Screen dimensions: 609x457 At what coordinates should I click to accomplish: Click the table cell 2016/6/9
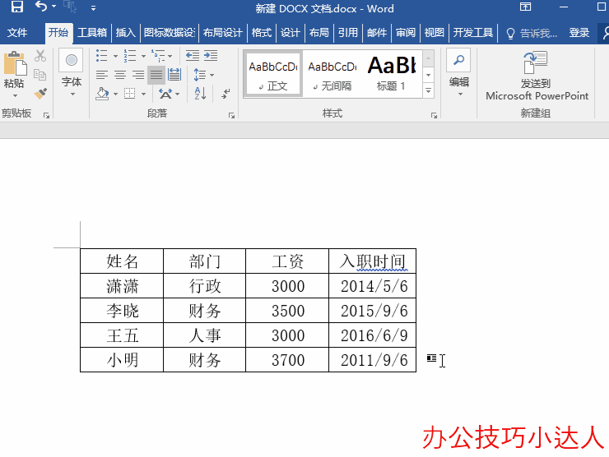(x=373, y=335)
